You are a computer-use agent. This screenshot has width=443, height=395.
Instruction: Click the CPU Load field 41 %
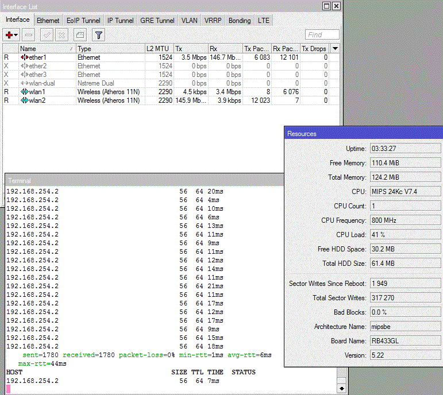tap(405, 235)
